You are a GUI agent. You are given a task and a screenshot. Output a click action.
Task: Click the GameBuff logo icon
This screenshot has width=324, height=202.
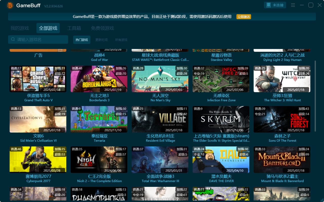10,5
